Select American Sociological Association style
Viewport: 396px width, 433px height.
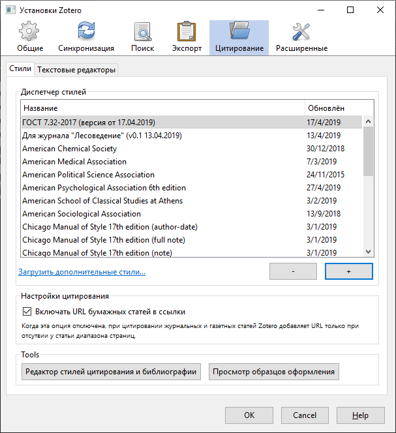click(192, 214)
